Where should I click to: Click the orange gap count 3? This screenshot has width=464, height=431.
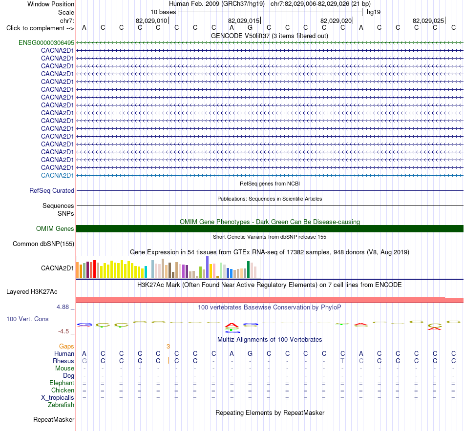click(168, 347)
